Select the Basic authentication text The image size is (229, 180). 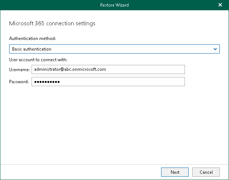(x=32, y=49)
